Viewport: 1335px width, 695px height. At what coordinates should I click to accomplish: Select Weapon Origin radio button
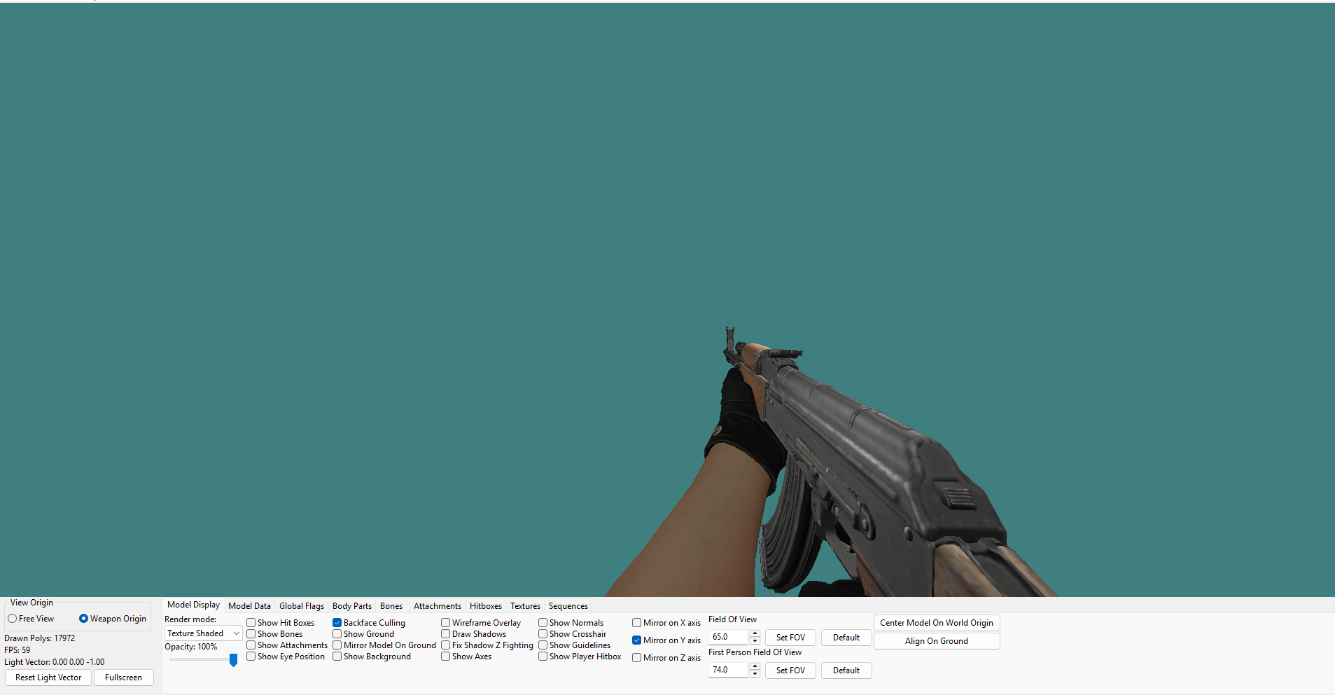click(83, 619)
